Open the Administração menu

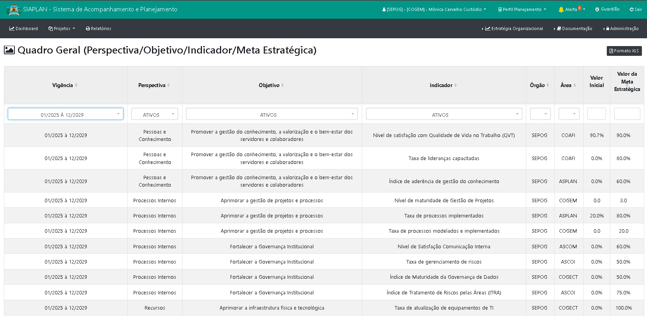[x=621, y=28]
